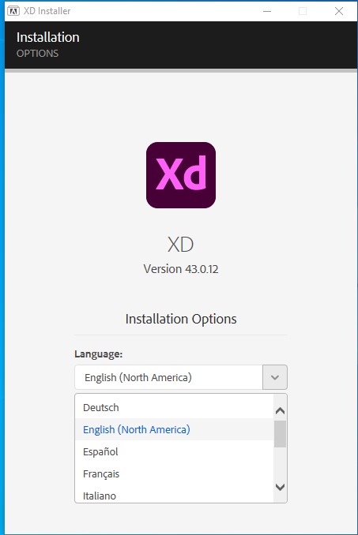Click the language list scroll-down arrow

click(x=280, y=487)
